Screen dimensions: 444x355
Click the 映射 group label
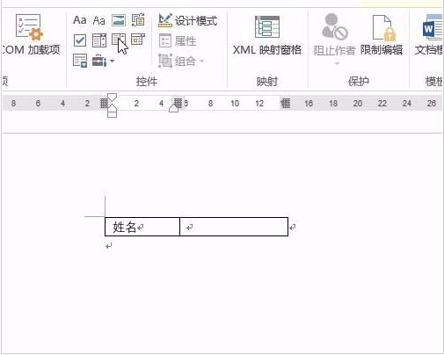tap(266, 81)
